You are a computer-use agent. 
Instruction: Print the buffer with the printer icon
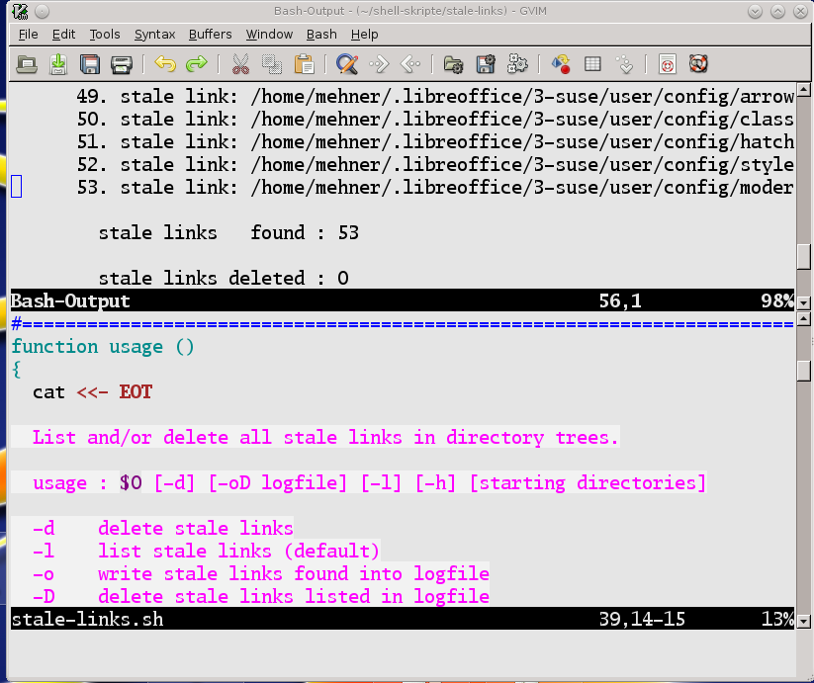pyautogui.click(x=122, y=64)
